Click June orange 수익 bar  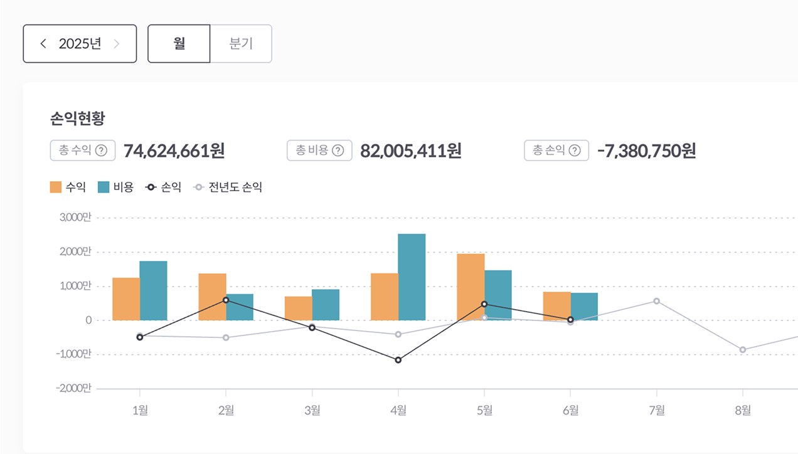[557, 307]
